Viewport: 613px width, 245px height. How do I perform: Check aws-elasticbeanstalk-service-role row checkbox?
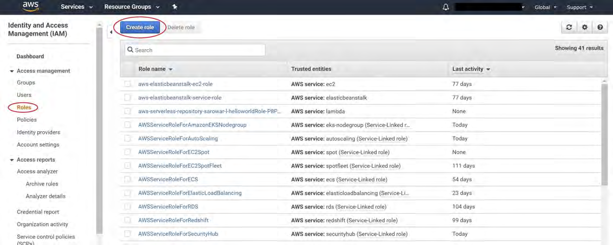[x=128, y=98]
